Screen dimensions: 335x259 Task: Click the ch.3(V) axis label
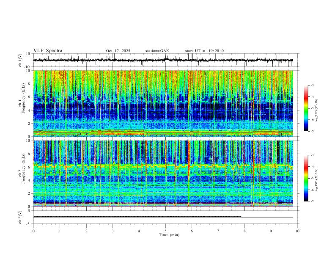point(20,218)
